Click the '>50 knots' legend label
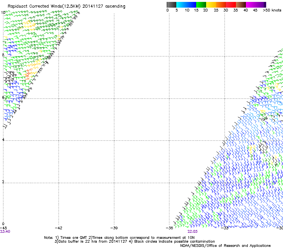This screenshot has height=248, width=283. (272, 10)
